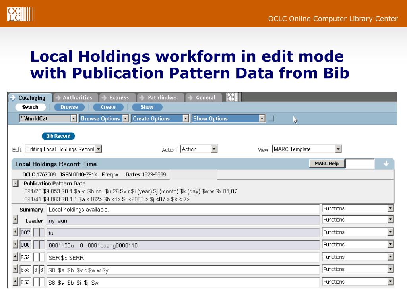Open the WorldCat database dropdown
The width and height of the screenshot is (407, 305).
48,118
